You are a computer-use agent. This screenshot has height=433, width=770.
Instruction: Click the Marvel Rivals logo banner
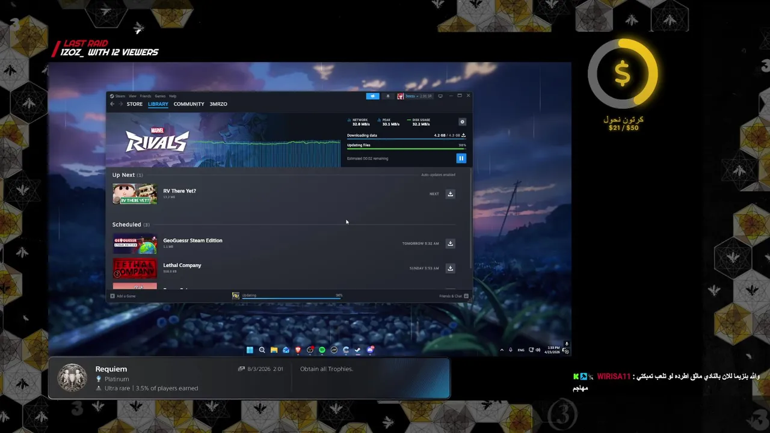click(157, 140)
